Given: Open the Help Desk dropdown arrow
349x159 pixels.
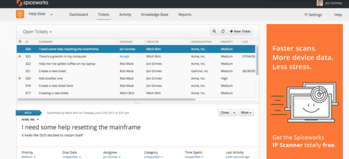Looking at the screenshot, I should pyautogui.click(x=51, y=15).
